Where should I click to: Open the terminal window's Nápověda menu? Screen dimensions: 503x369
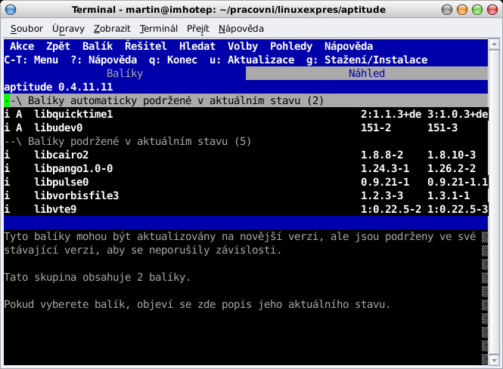click(241, 29)
